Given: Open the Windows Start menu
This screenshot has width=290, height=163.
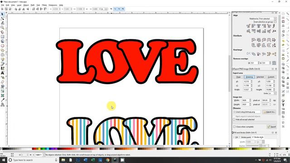Looking at the screenshot, I should click(3, 160).
